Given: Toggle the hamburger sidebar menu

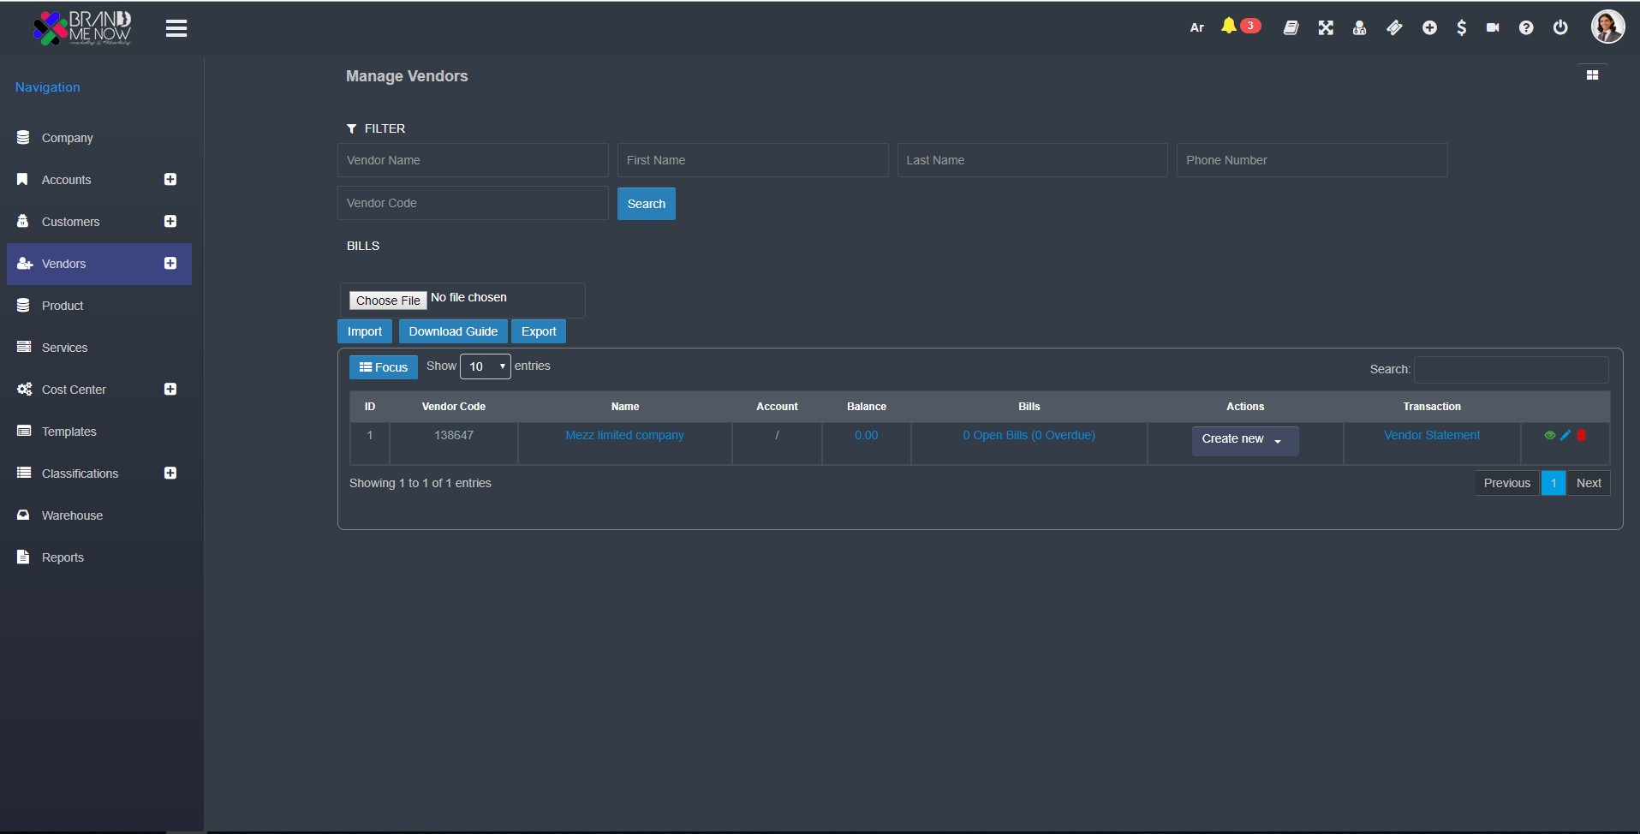Looking at the screenshot, I should (x=176, y=29).
